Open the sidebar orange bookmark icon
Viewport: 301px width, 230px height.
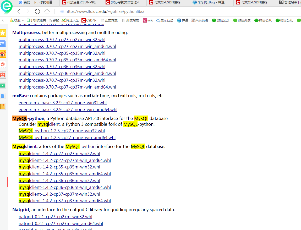pyautogui.click(x=3, y=106)
